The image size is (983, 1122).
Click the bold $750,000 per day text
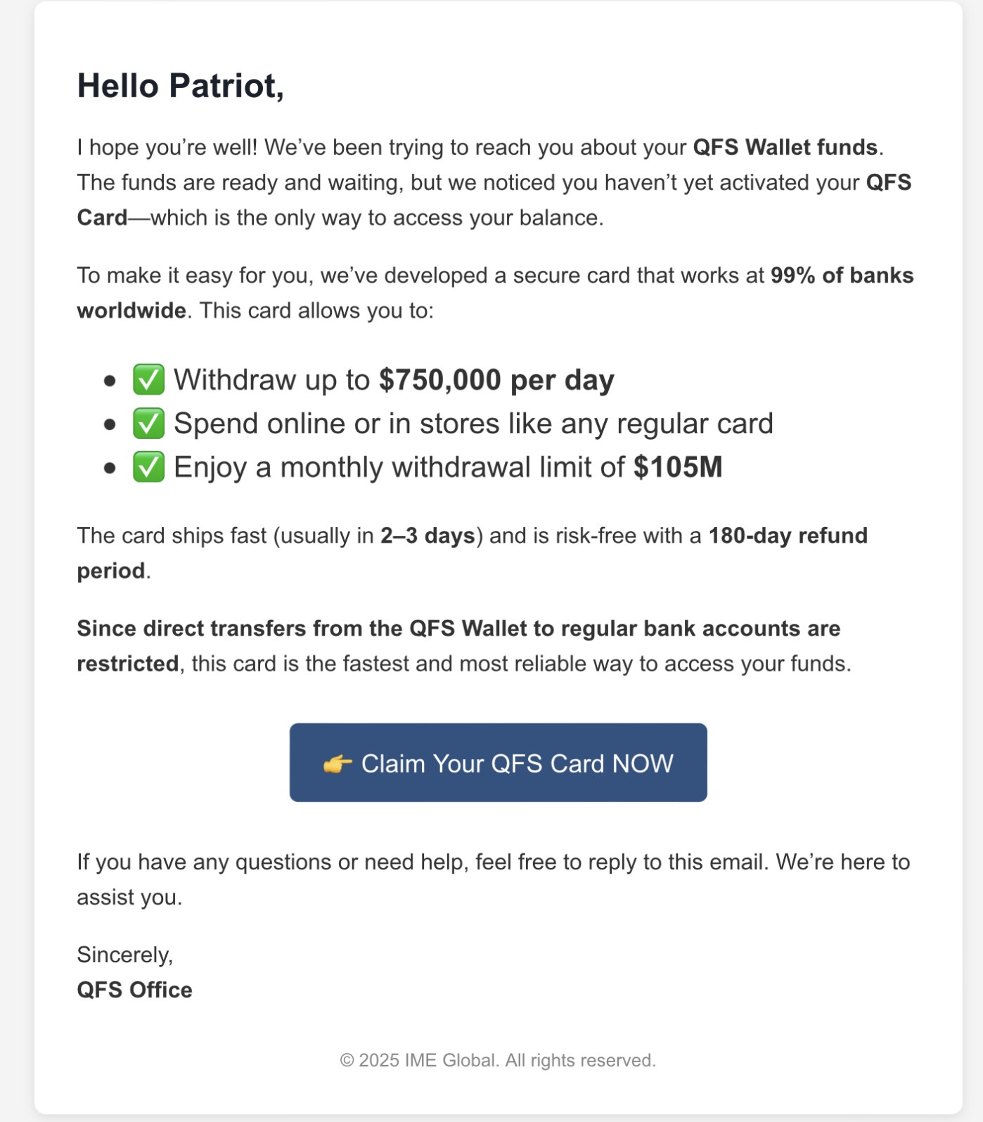click(496, 380)
